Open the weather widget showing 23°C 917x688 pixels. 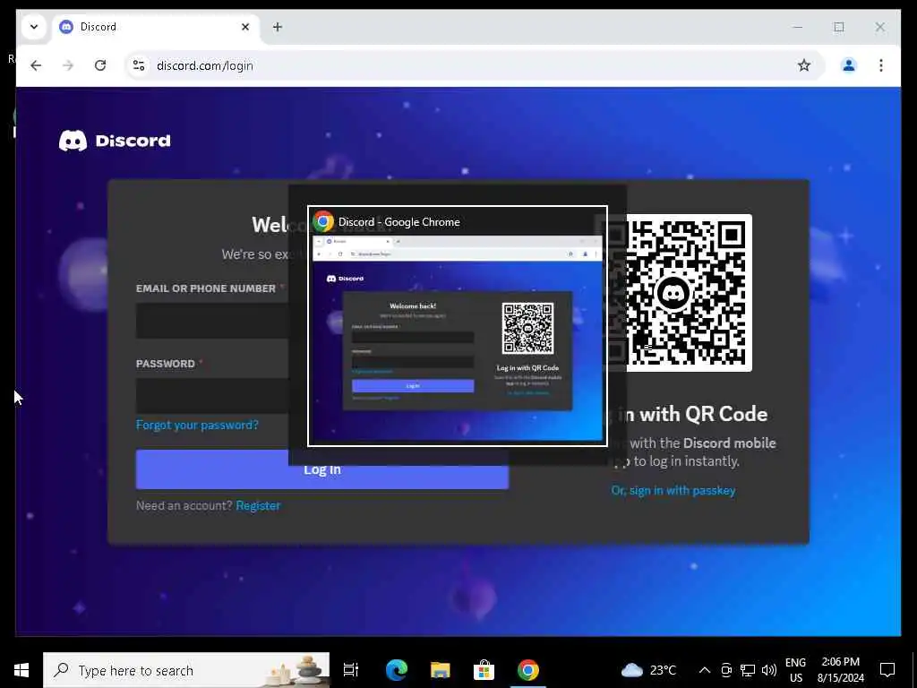pos(648,670)
